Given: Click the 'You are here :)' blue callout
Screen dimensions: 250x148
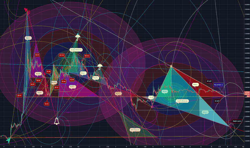Looking at the screenshot, I should [218, 85].
